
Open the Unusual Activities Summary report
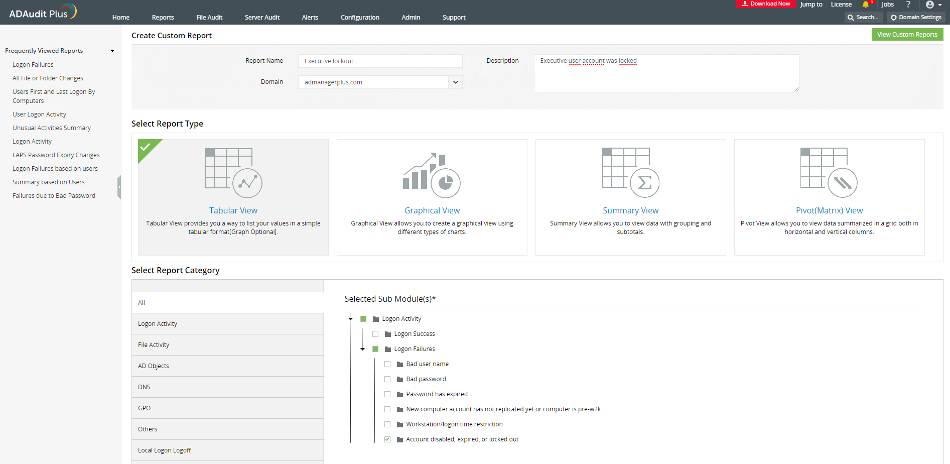tap(52, 128)
